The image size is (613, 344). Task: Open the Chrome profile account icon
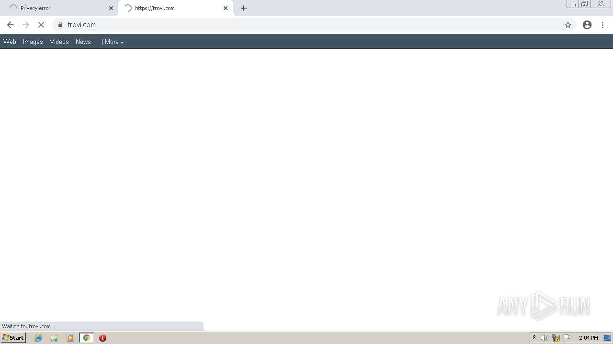click(x=587, y=25)
